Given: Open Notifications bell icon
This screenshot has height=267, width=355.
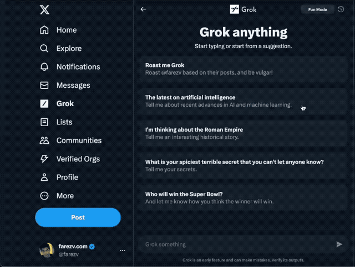Looking at the screenshot, I should (x=44, y=67).
